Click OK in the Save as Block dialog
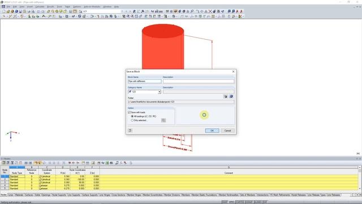 click(x=212, y=131)
